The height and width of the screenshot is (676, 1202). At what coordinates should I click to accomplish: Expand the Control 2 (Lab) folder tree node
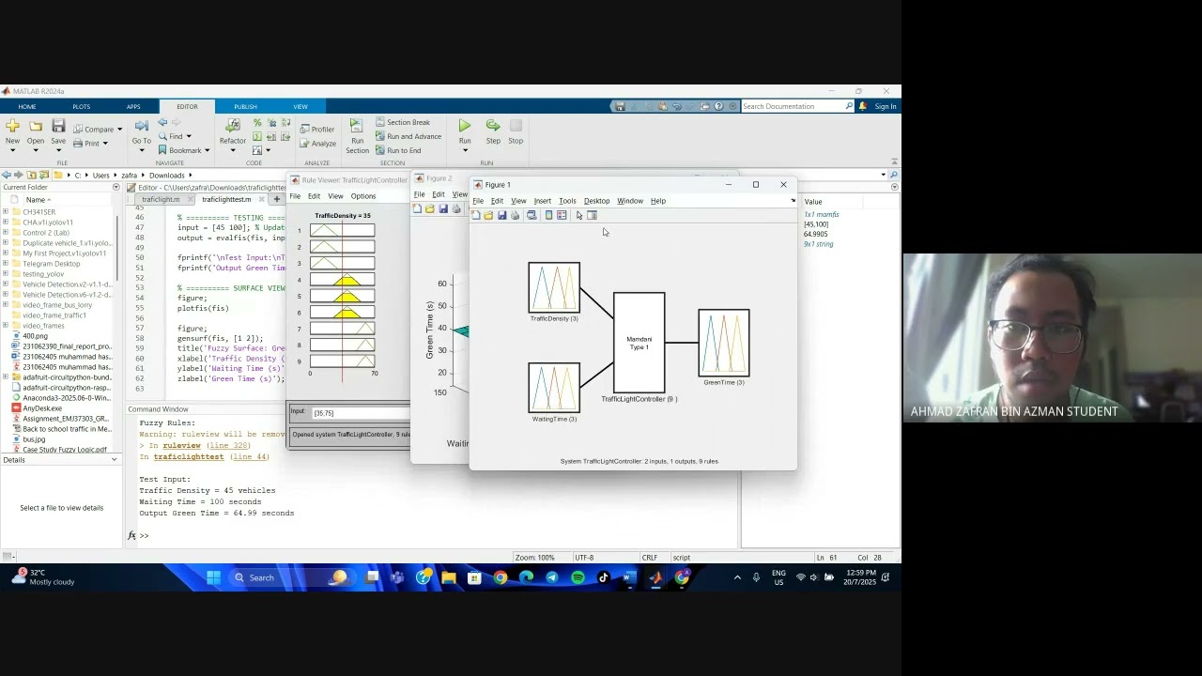click(x=5, y=233)
